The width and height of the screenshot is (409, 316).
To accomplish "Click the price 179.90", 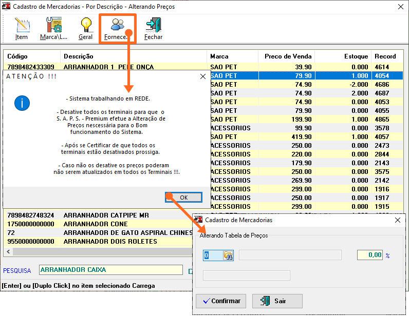I will point(302,163).
